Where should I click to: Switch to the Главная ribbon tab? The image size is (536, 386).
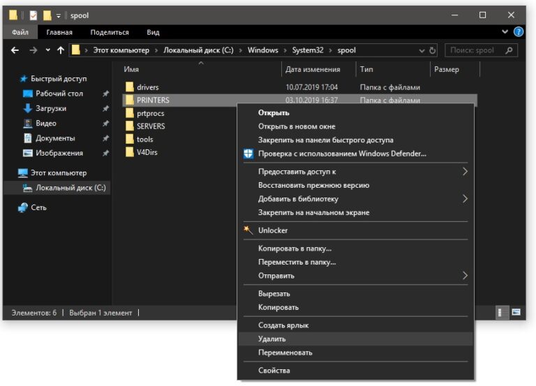(x=59, y=32)
